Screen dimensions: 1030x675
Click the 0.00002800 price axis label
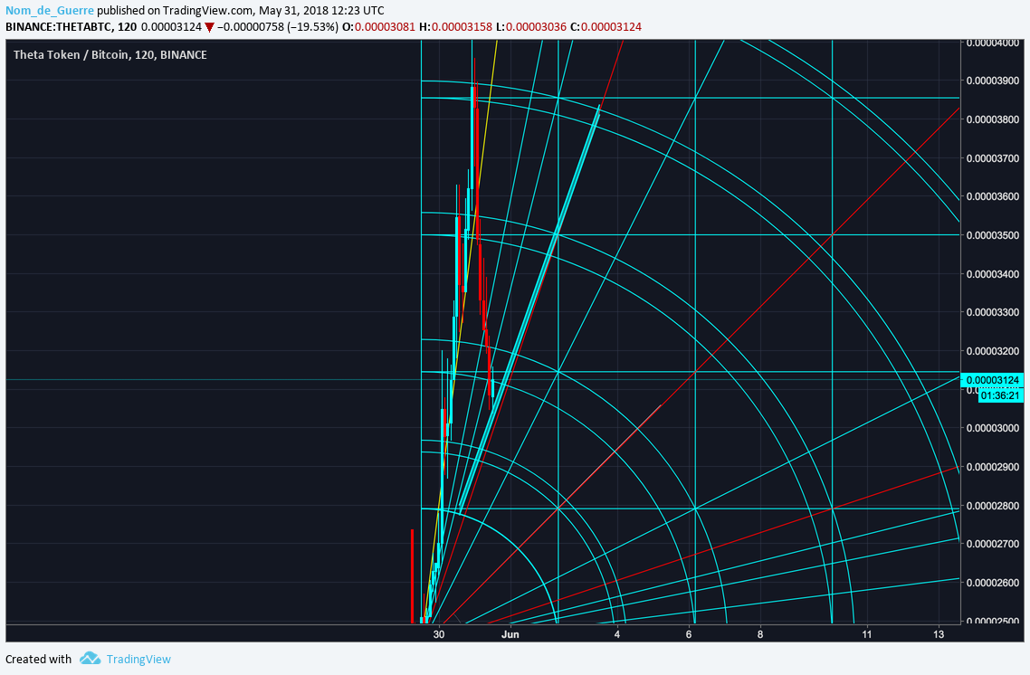(993, 506)
